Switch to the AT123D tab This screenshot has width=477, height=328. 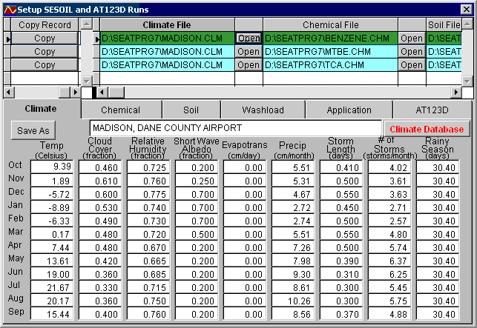tap(432, 110)
